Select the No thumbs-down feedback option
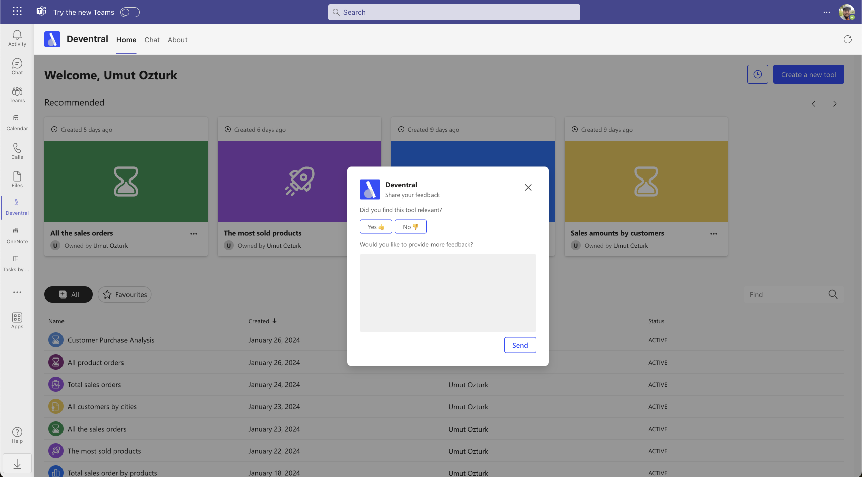Screen dimensions: 862x477 point(410,227)
